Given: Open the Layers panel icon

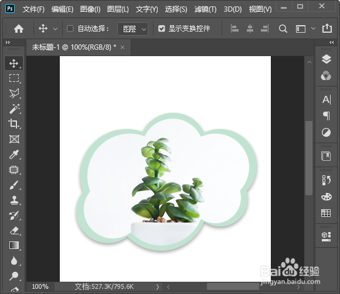Looking at the screenshot, I should (x=326, y=59).
